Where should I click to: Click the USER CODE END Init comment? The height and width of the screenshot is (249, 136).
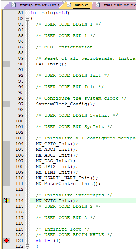(x=70, y=87)
